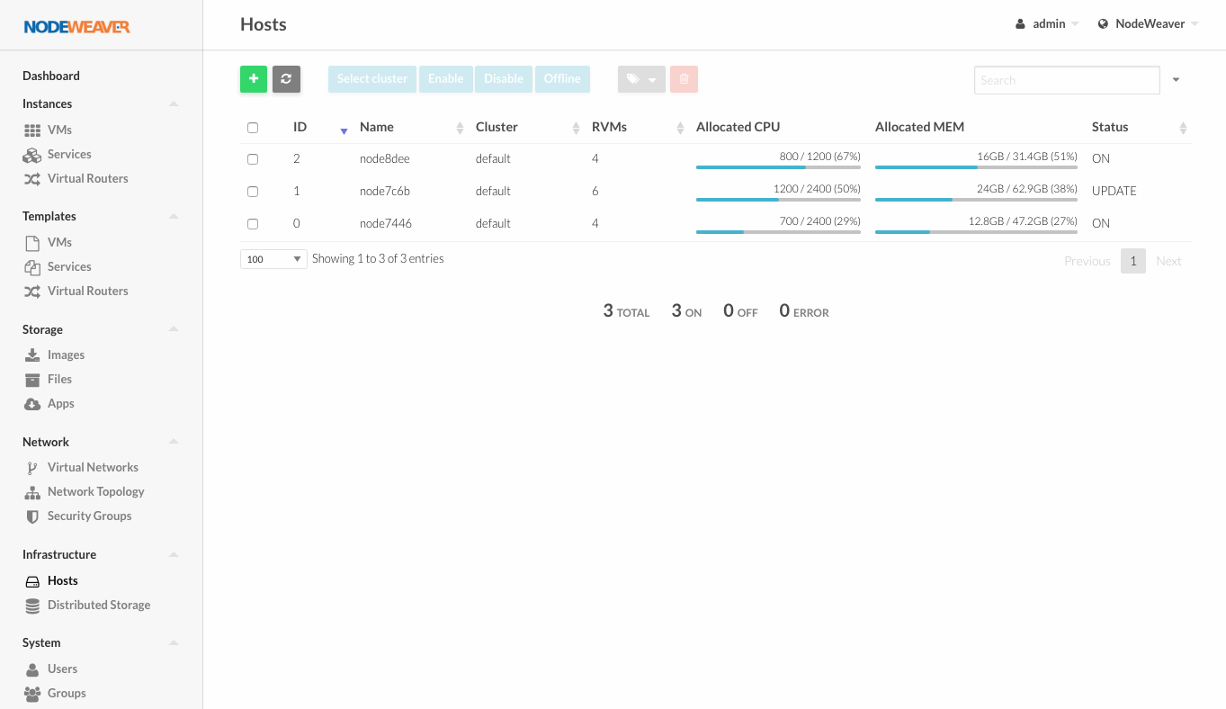Click the Offline button

562,79
